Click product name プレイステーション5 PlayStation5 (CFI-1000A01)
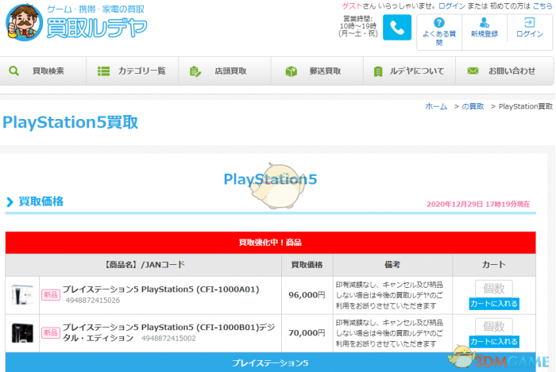 click(161, 290)
